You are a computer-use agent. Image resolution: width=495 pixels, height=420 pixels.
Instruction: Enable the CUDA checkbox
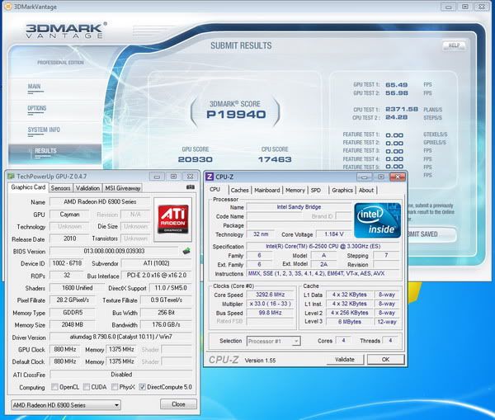point(86,387)
